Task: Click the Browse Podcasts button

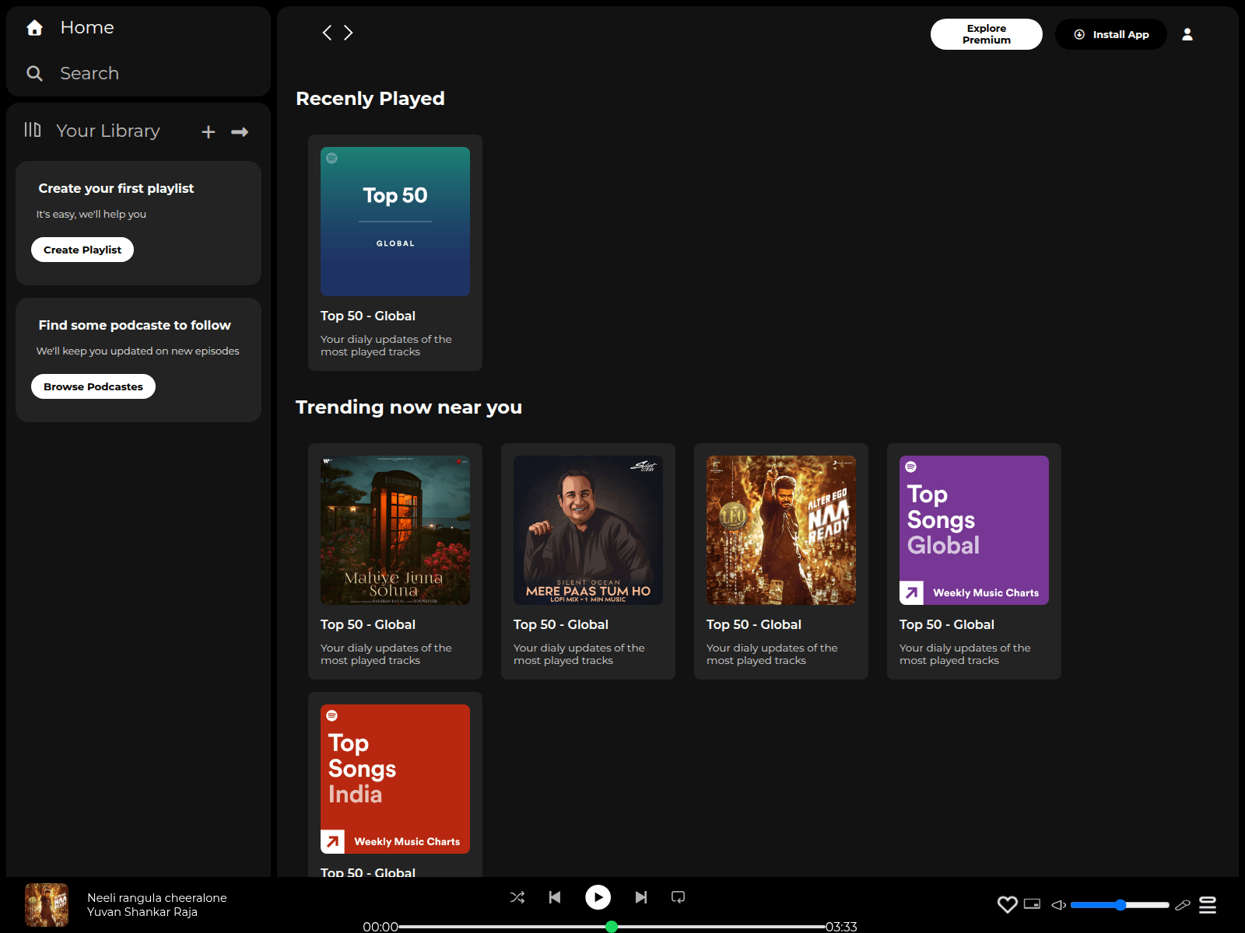Action: pos(93,386)
